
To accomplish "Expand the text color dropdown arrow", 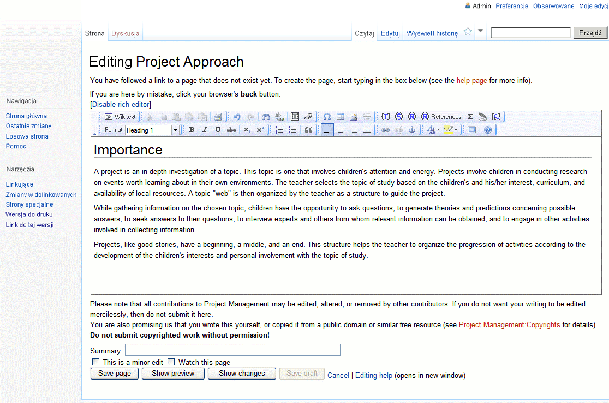I will (439, 130).
